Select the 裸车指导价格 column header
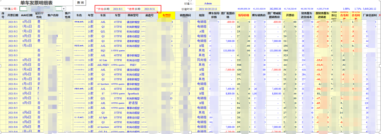The width and height of the screenshot is (381, 134). (x=214, y=15)
